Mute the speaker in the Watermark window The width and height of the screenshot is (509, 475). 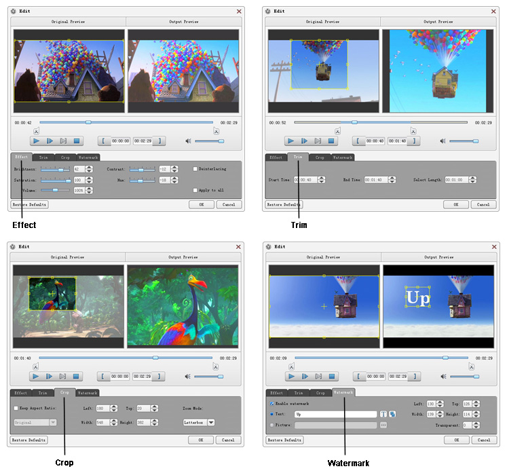(x=443, y=377)
